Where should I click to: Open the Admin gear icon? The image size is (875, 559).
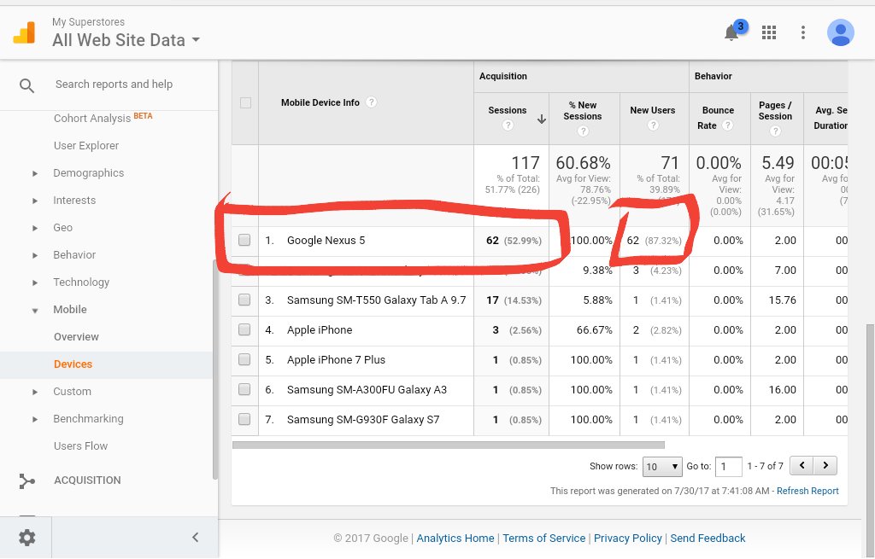26,538
